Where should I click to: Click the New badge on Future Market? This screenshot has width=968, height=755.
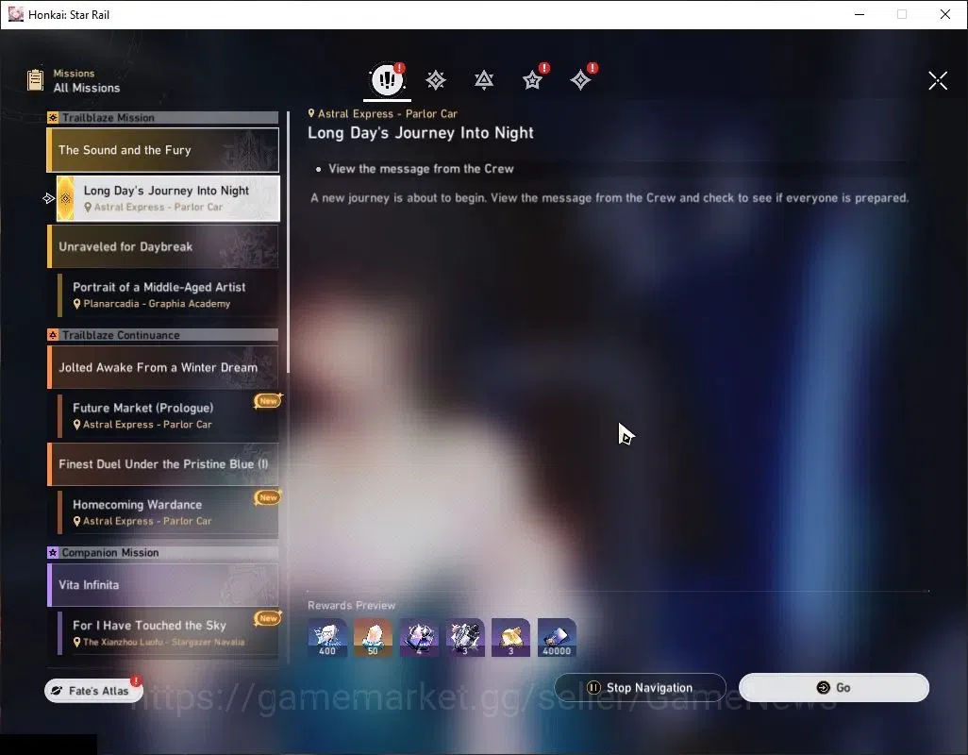(x=268, y=401)
